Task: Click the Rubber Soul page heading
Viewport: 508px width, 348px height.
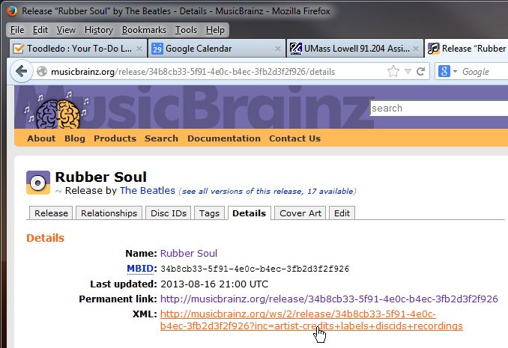Action: click(x=100, y=177)
